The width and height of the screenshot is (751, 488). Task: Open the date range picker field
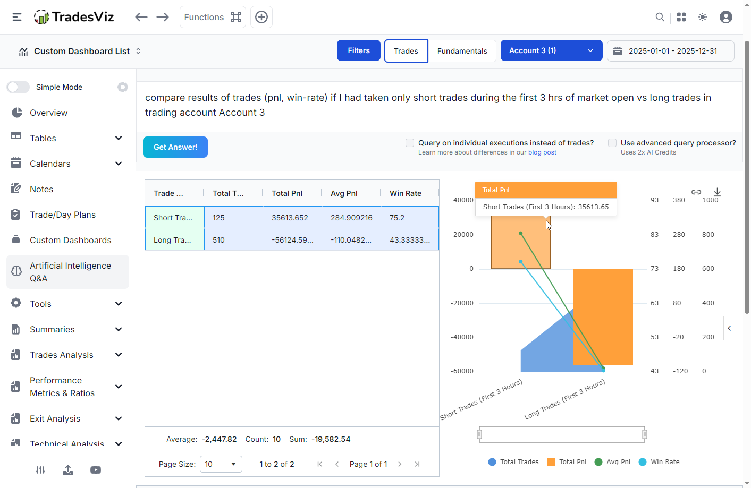click(670, 50)
